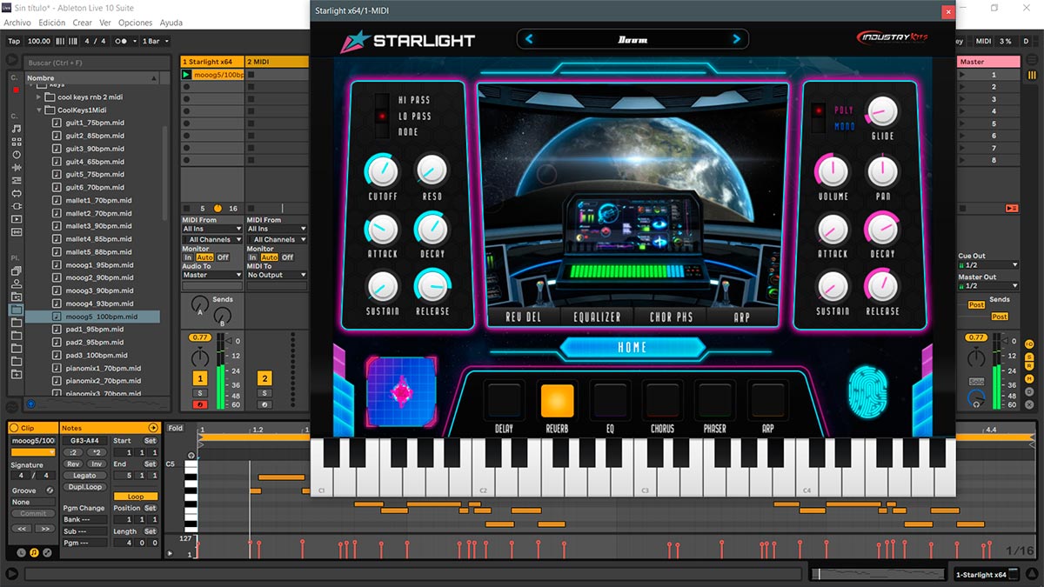The width and height of the screenshot is (1044, 587).
Task: Click the Add Folder icon in browser
Action: click(16, 374)
